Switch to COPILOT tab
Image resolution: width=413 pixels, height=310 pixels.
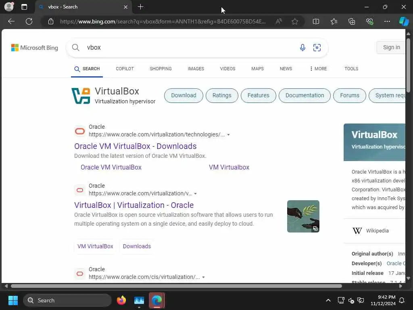(x=125, y=69)
